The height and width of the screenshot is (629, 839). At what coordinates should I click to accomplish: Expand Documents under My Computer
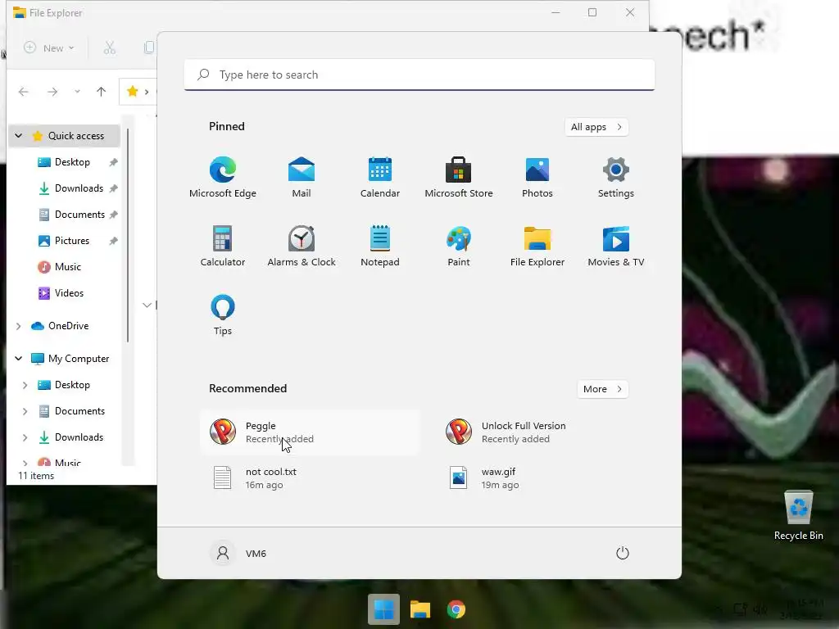coord(25,411)
